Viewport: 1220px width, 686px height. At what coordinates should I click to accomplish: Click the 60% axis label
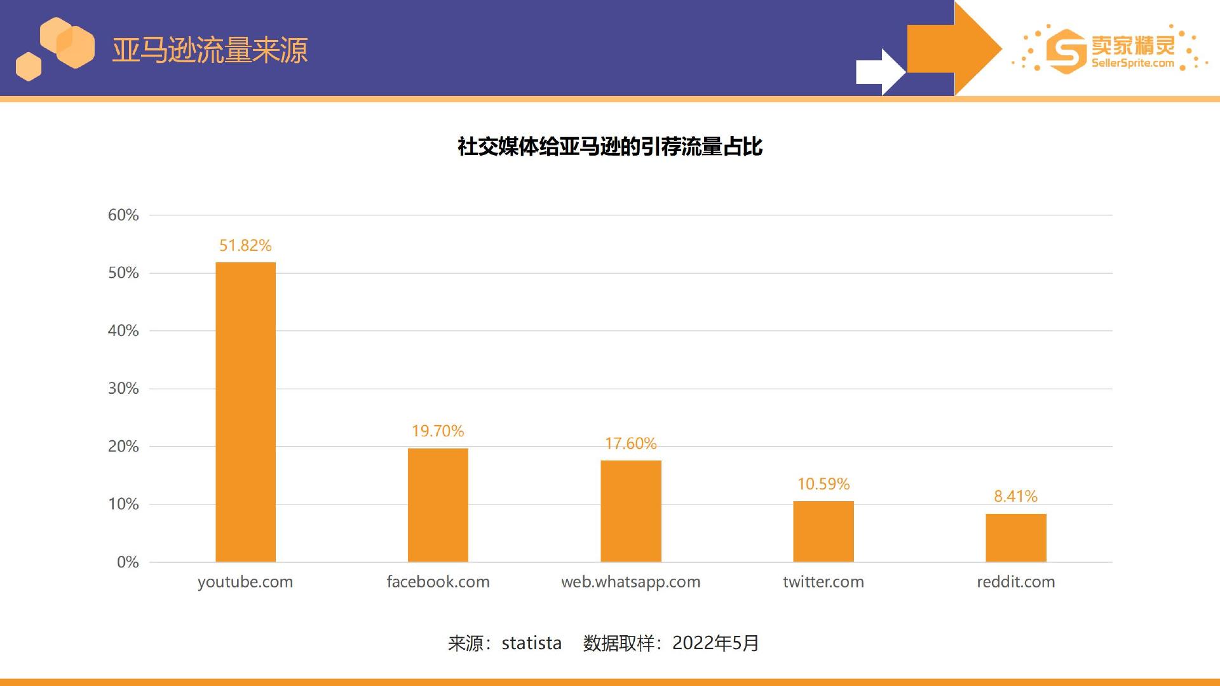pos(124,215)
